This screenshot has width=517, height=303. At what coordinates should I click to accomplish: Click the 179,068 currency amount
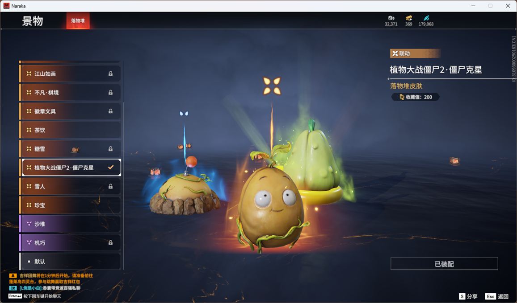426,24
